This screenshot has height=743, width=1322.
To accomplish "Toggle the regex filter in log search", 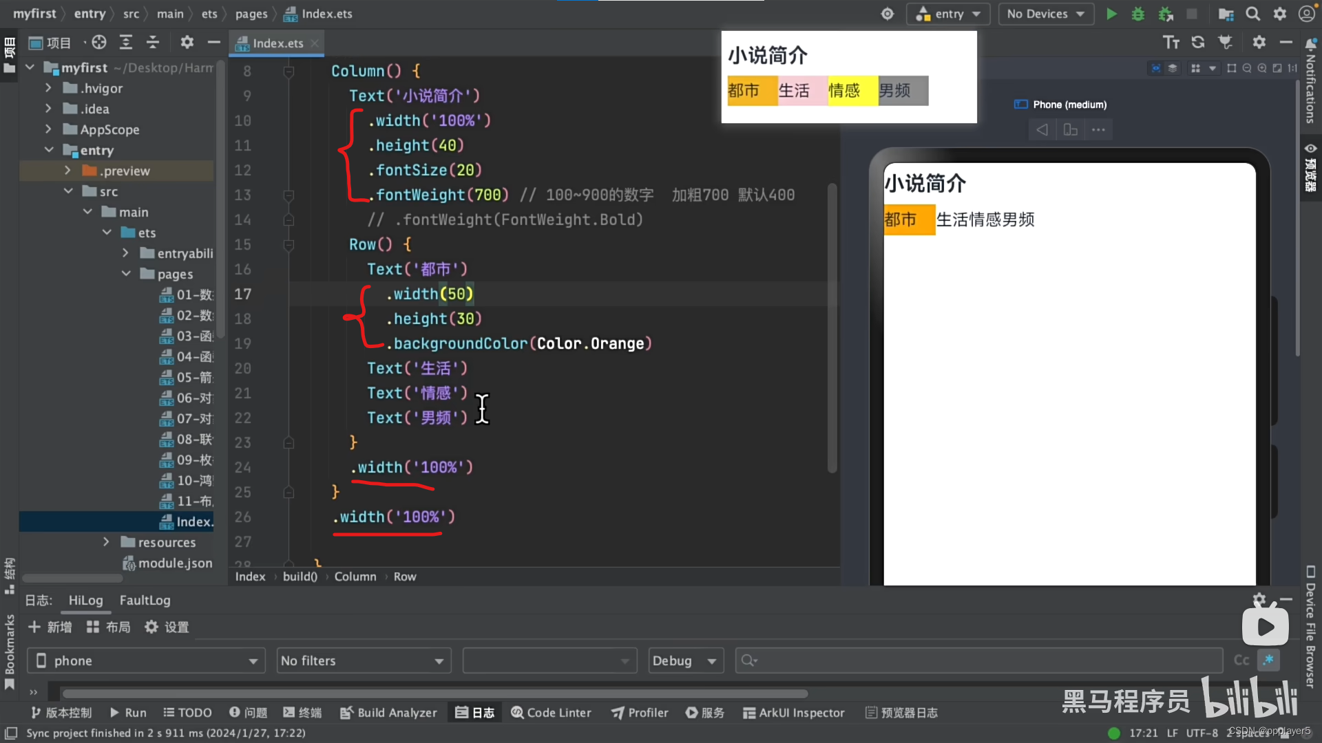I will pyautogui.click(x=1269, y=660).
